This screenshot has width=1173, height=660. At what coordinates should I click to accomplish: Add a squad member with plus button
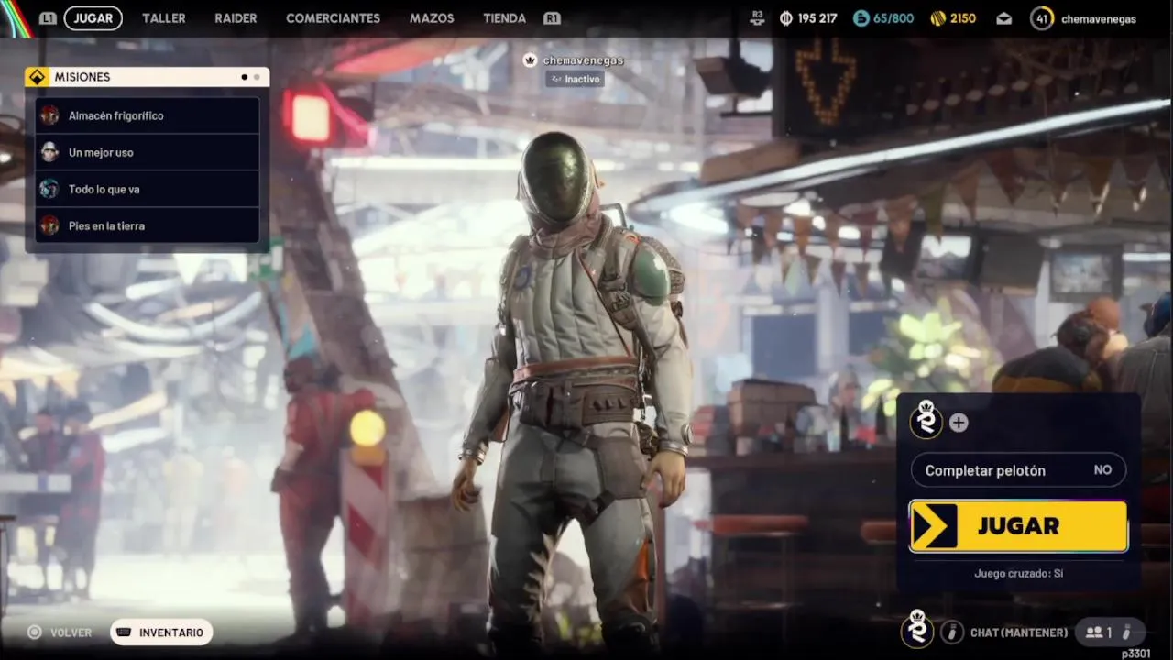(x=959, y=423)
